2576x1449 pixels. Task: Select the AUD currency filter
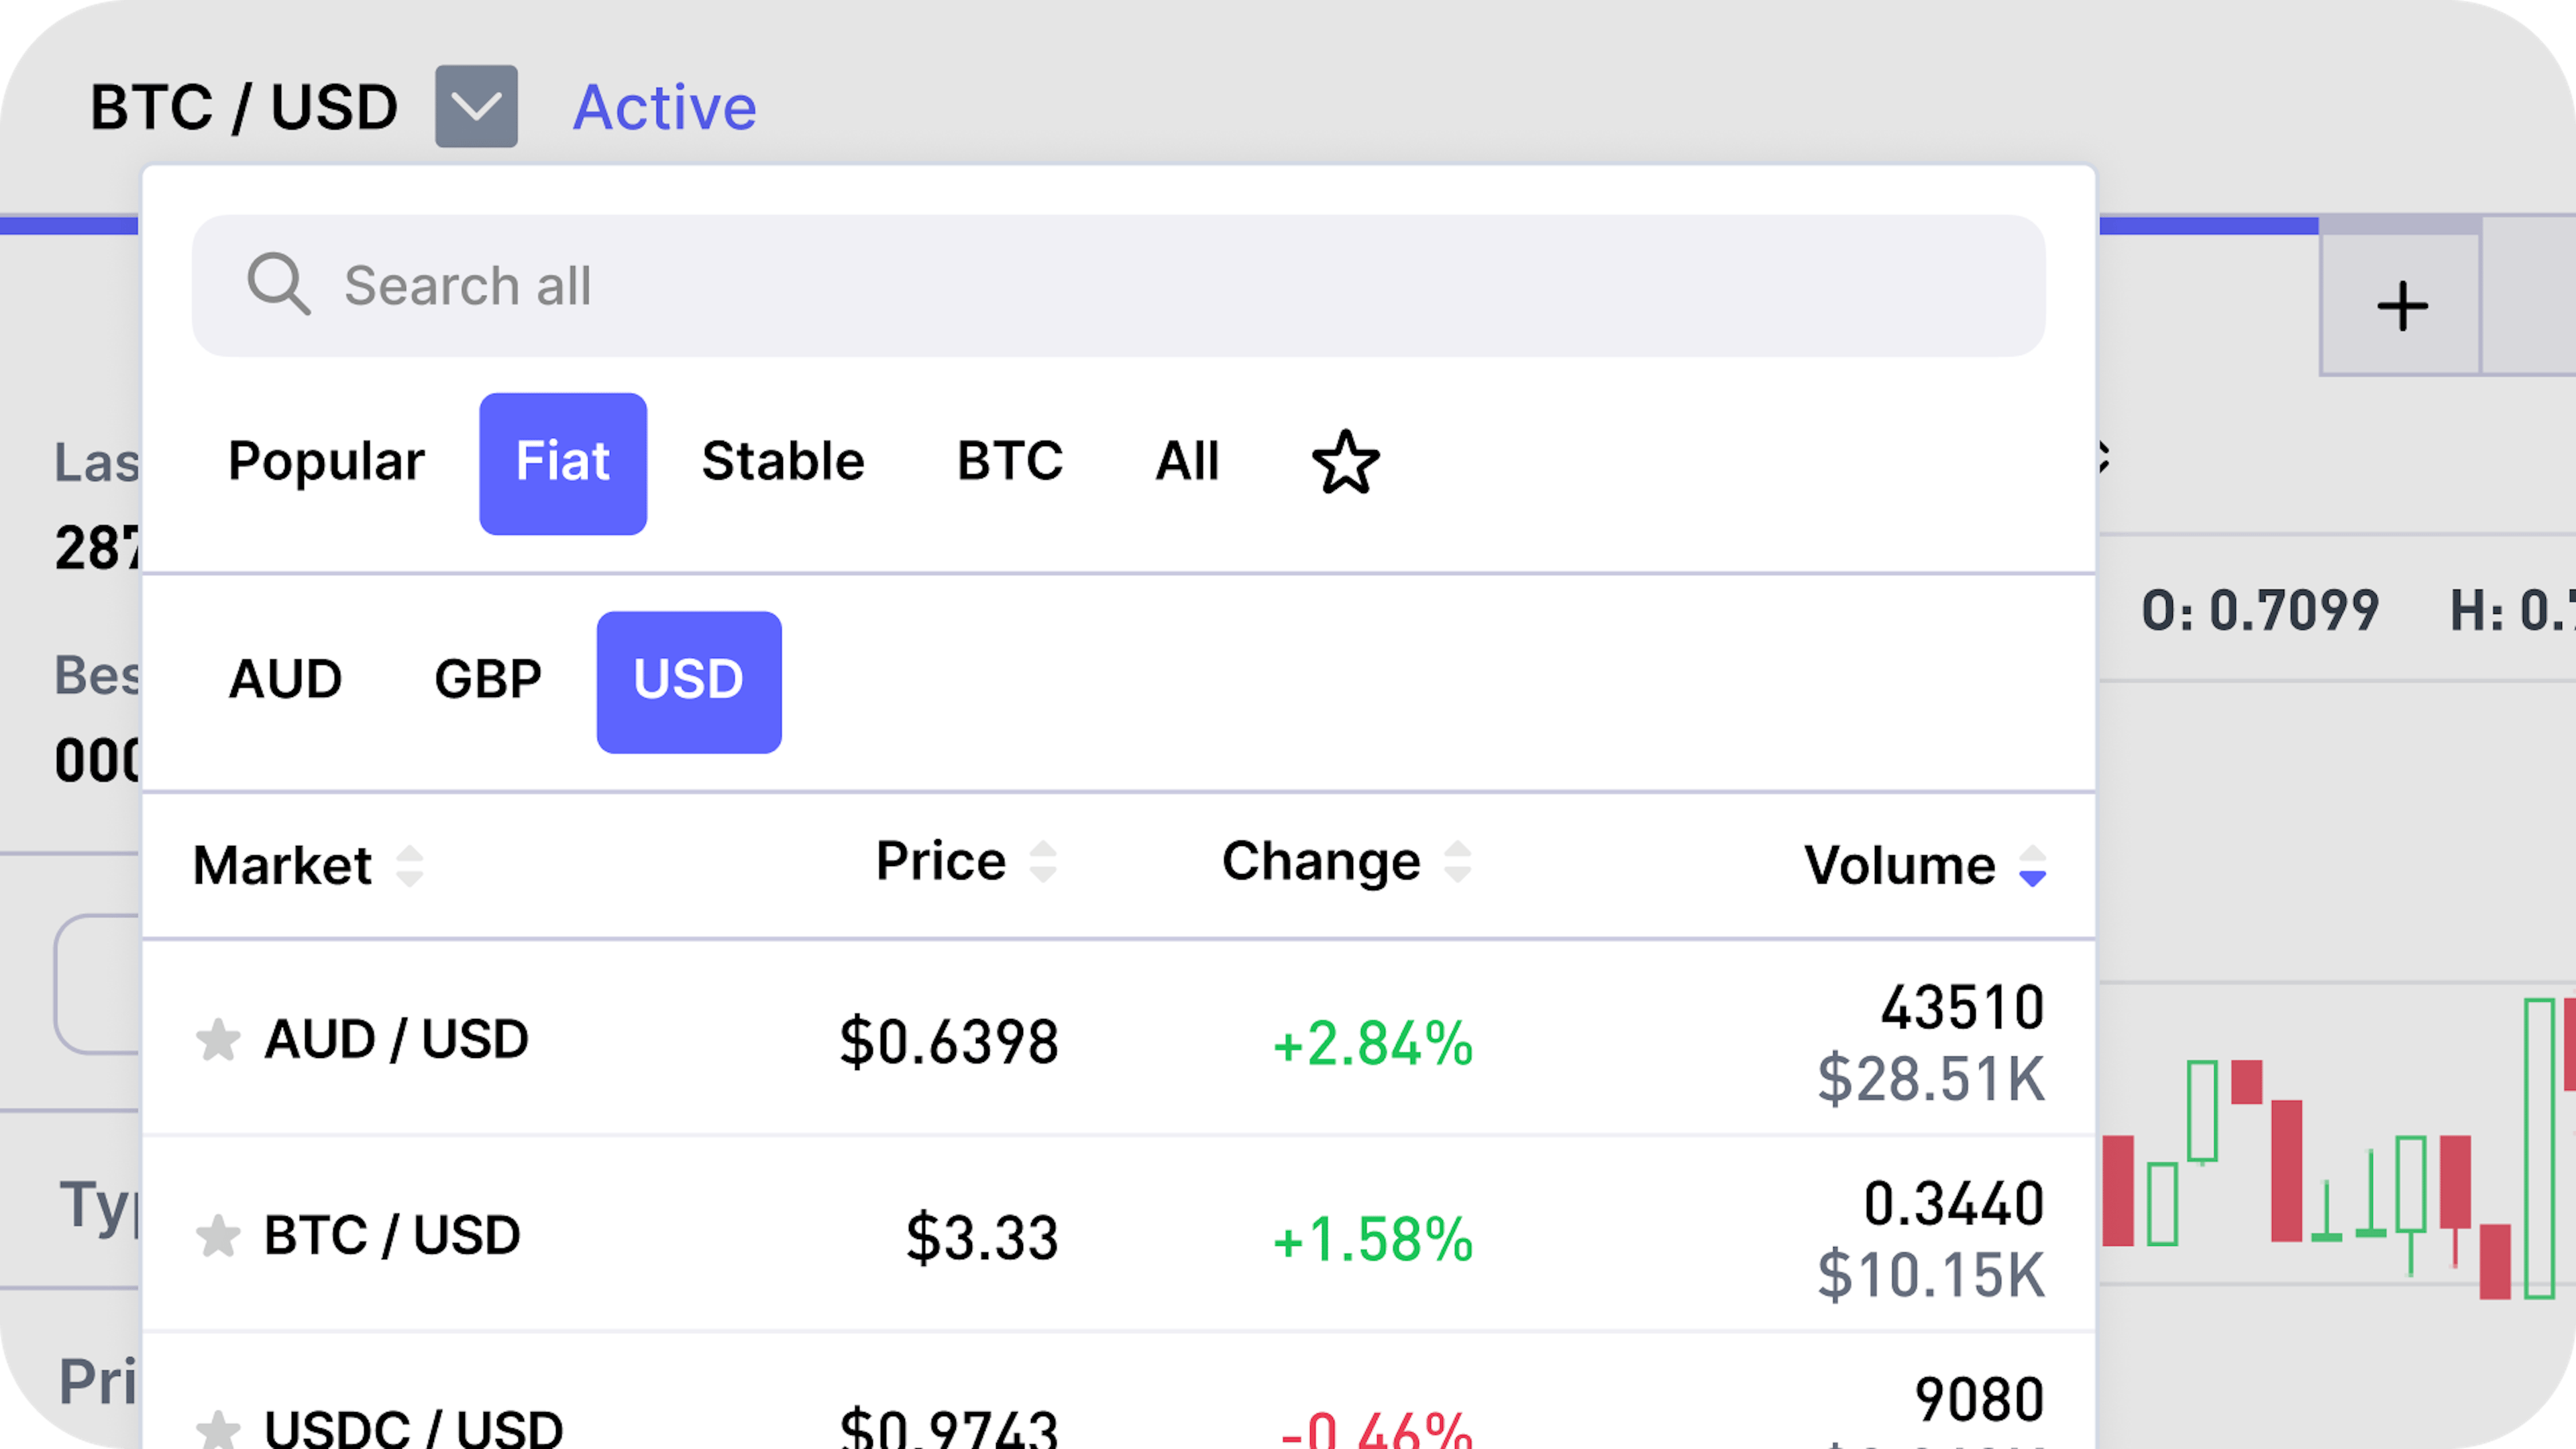286,680
